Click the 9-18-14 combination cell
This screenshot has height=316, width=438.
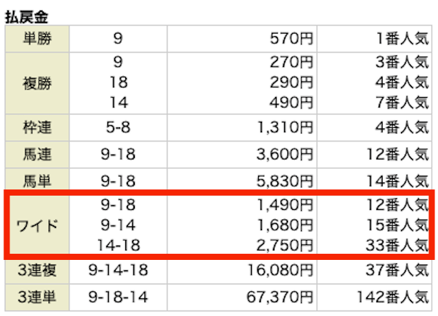[x=118, y=297]
